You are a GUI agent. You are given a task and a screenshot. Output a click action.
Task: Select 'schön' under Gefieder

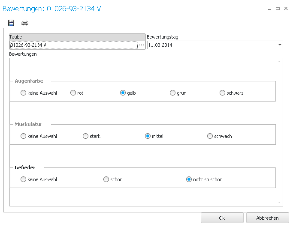tap(106, 179)
